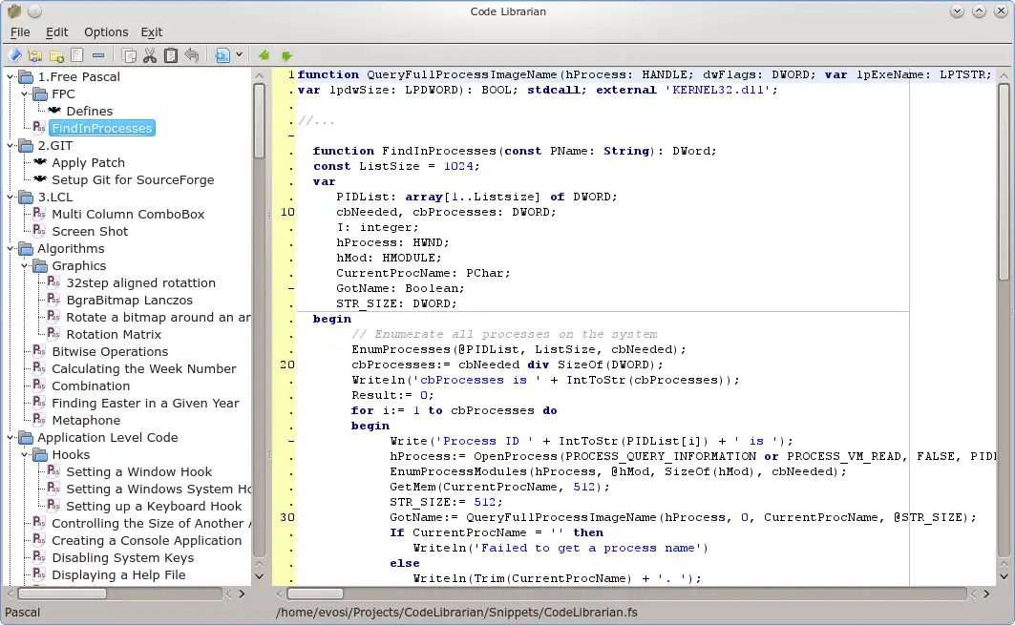The height and width of the screenshot is (625, 1015).
Task: Open the Combination snippet
Action: tap(91, 385)
